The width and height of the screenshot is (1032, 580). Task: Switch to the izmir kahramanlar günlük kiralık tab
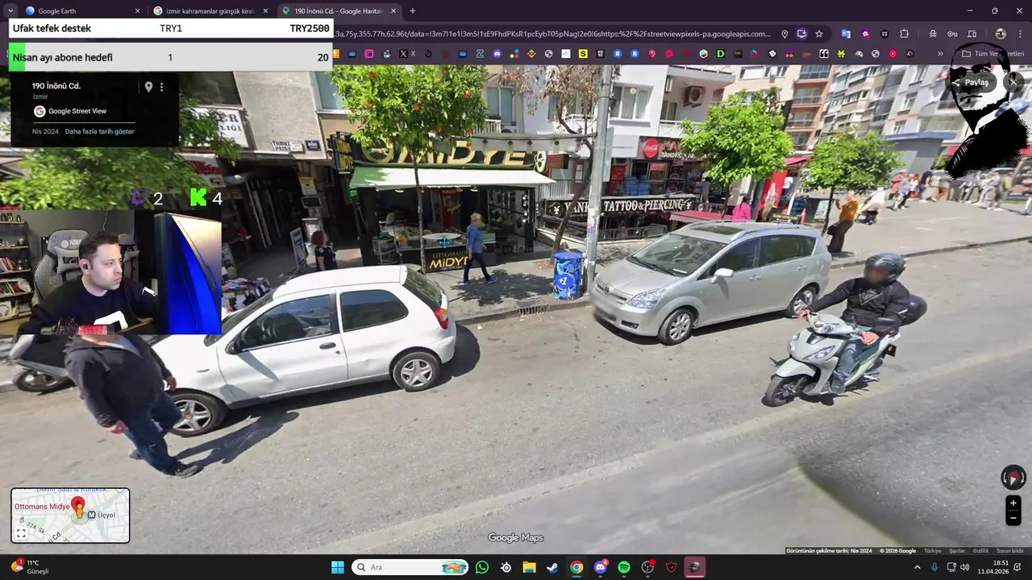210,11
